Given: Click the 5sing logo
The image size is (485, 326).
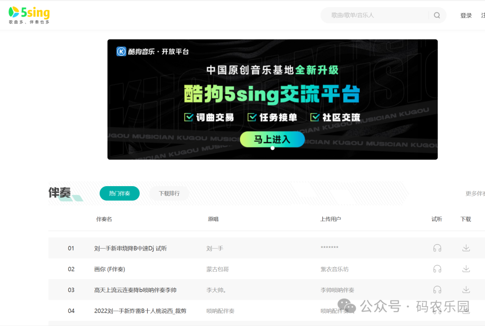Looking at the screenshot, I should click(x=29, y=15).
